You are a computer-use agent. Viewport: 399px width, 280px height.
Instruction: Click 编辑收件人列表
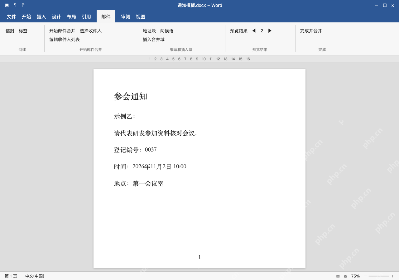coord(65,40)
